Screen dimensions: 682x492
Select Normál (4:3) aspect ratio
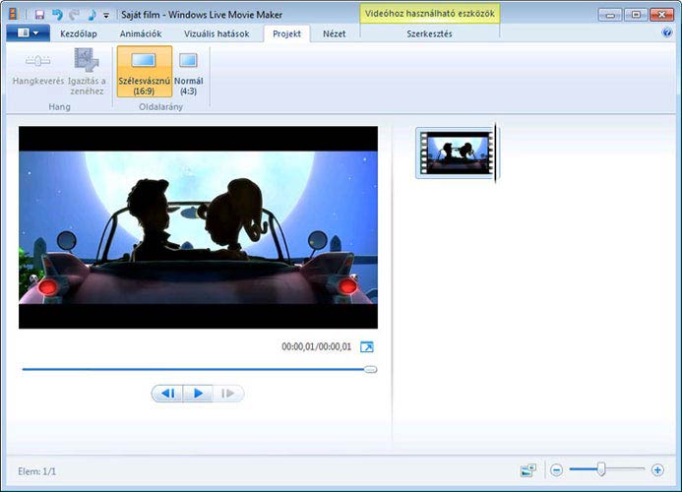click(x=188, y=73)
